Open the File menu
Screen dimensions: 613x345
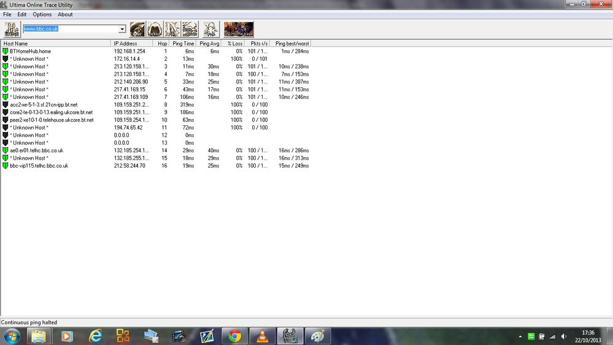[7, 15]
